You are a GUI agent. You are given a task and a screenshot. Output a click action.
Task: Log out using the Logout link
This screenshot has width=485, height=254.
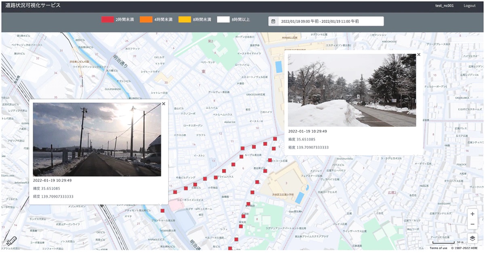pos(470,6)
